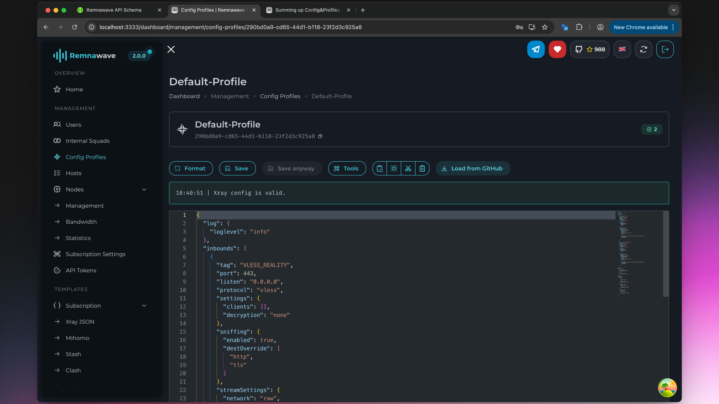The width and height of the screenshot is (719, 404).
Task: Expand the Nodes sidebar section
Action: (x=144, y=189)
